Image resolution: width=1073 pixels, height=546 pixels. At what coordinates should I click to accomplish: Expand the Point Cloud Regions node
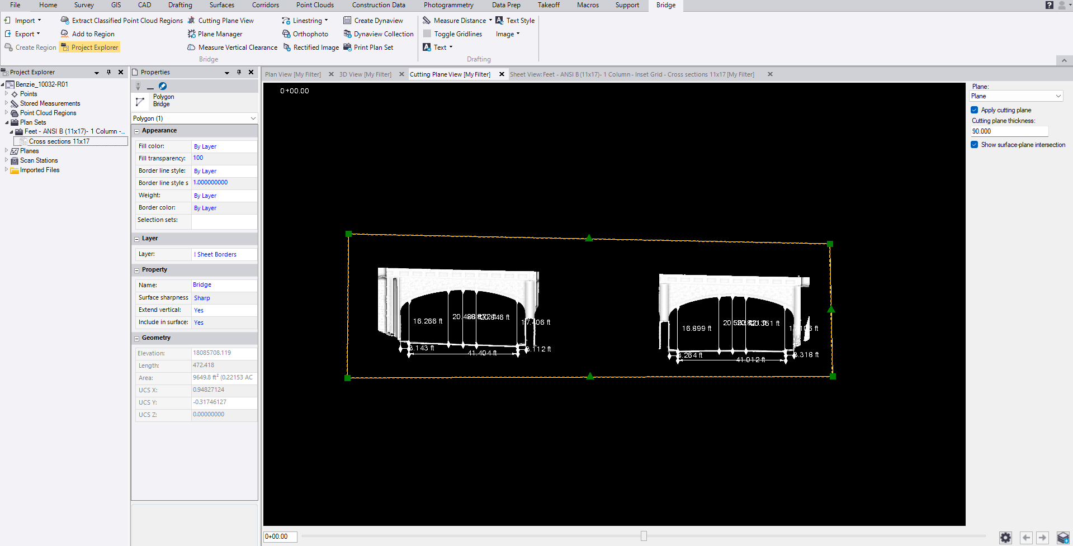[x=6, y=113]
